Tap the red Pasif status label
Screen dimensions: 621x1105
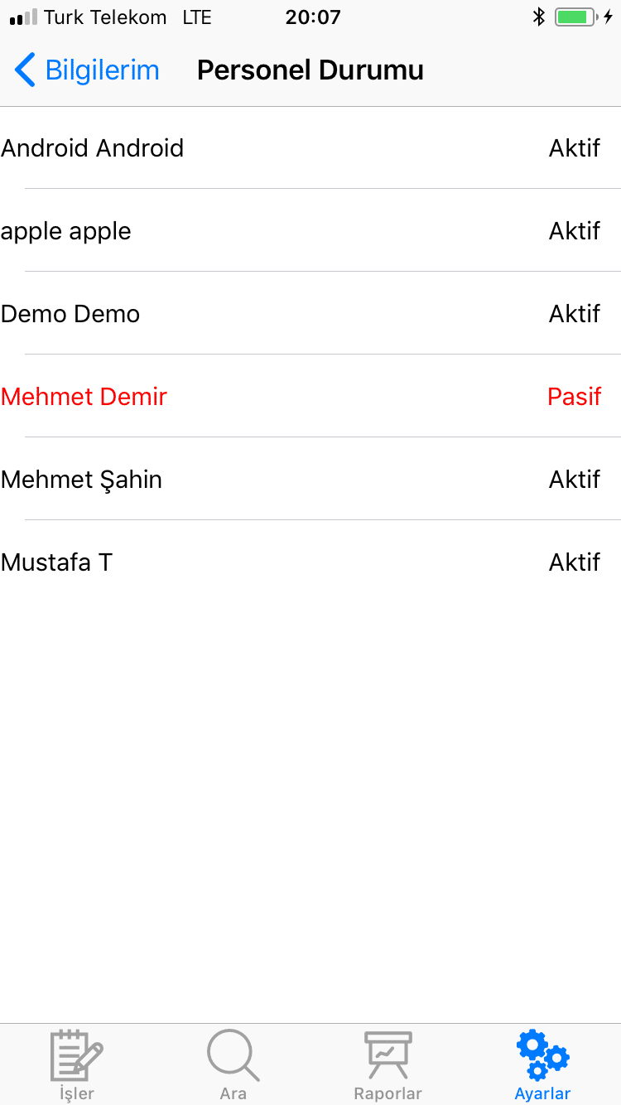tap(574, 397)
